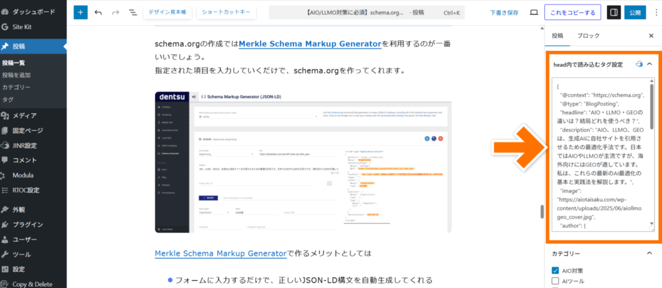
Task: Undo the last edit
Action: 98,13
